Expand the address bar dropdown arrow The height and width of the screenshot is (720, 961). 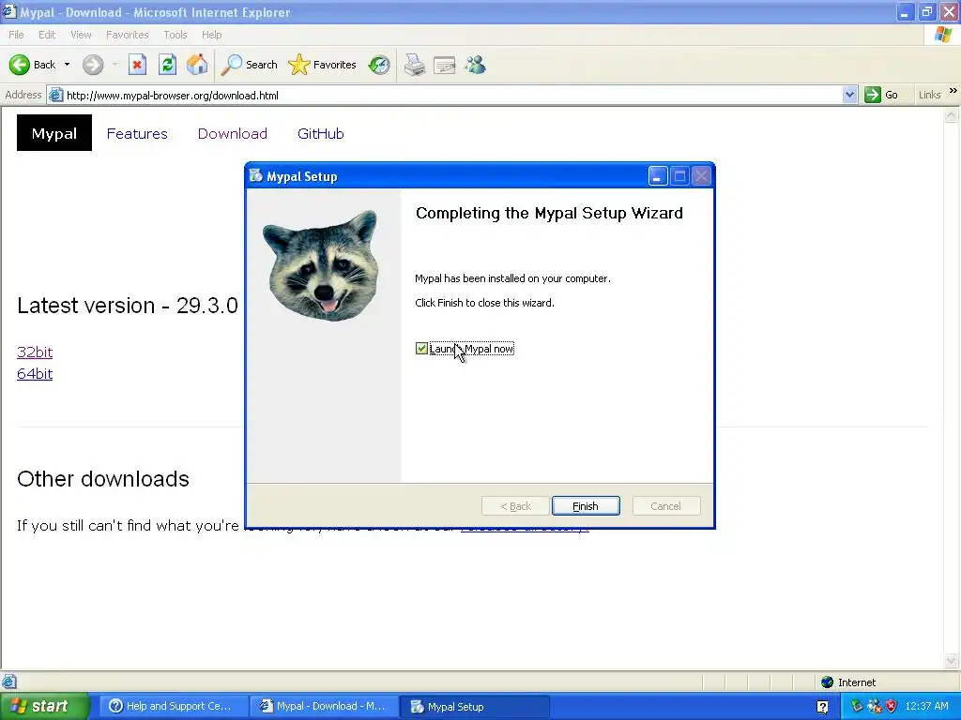(848, 95)
